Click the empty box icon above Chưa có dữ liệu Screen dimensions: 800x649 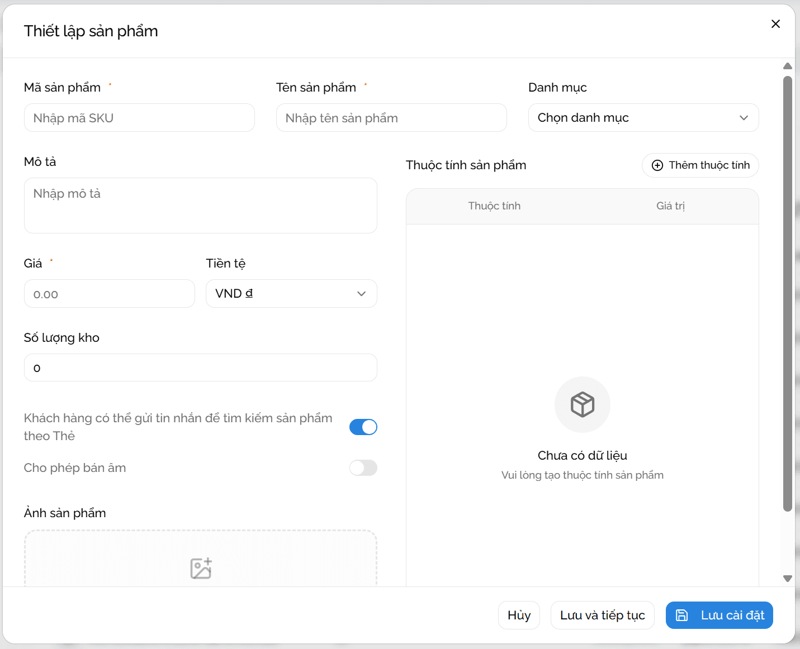tap(583, 404)
